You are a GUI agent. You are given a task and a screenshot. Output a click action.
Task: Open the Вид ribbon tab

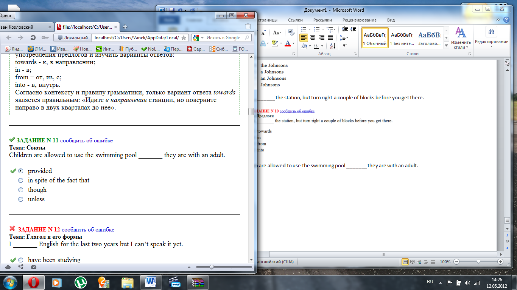[x=391, y=20]
